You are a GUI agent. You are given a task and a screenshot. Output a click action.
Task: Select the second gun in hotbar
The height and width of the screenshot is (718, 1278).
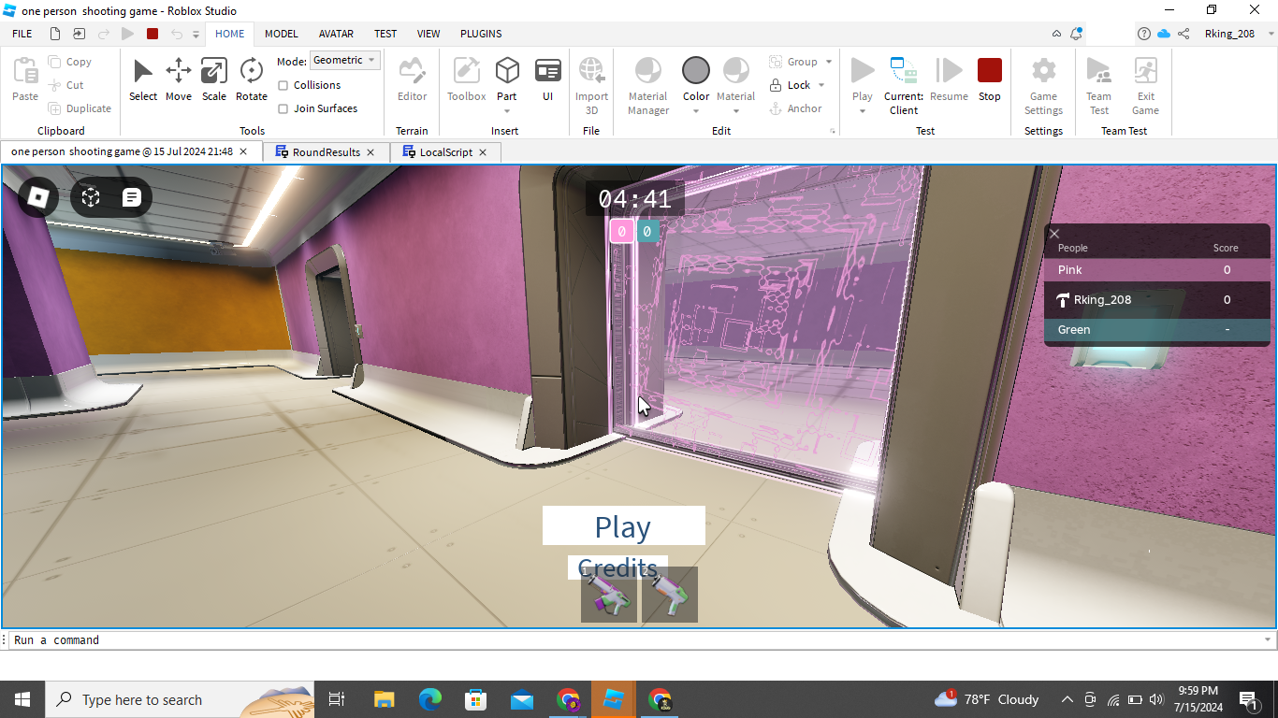[670, 595]
